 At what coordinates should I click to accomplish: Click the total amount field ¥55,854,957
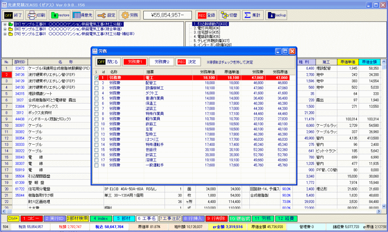click(168, 15)
